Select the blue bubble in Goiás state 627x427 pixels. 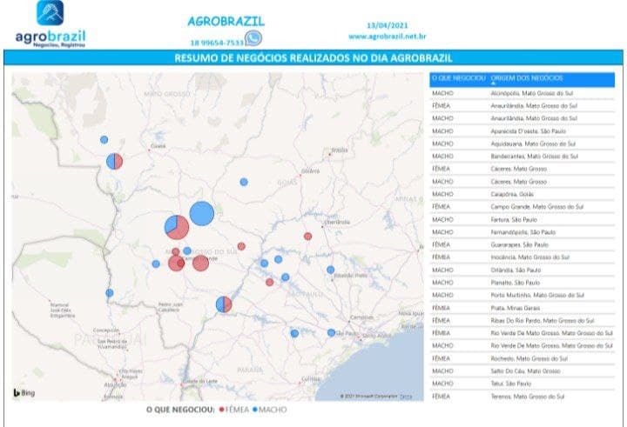(244, 182)
